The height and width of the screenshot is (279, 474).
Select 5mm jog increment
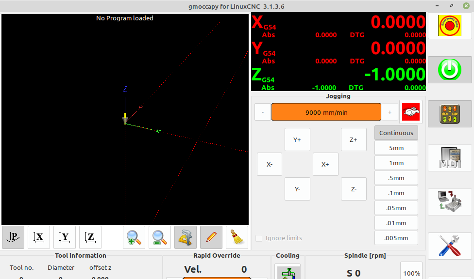pos(396,148)
